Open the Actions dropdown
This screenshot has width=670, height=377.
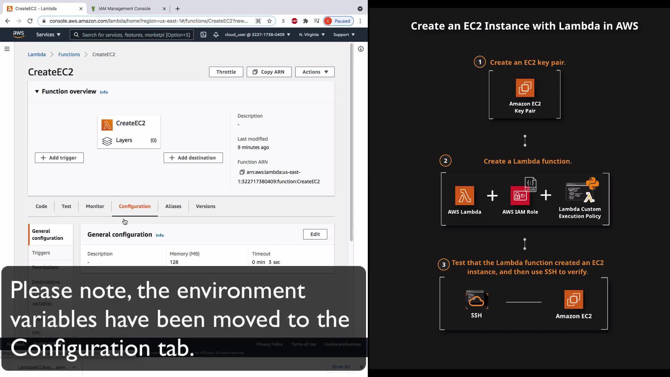point(315,72)
